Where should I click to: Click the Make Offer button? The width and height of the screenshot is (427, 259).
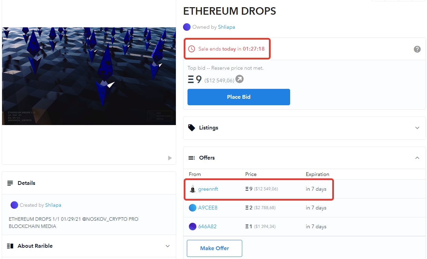click(x=215, y=248)
